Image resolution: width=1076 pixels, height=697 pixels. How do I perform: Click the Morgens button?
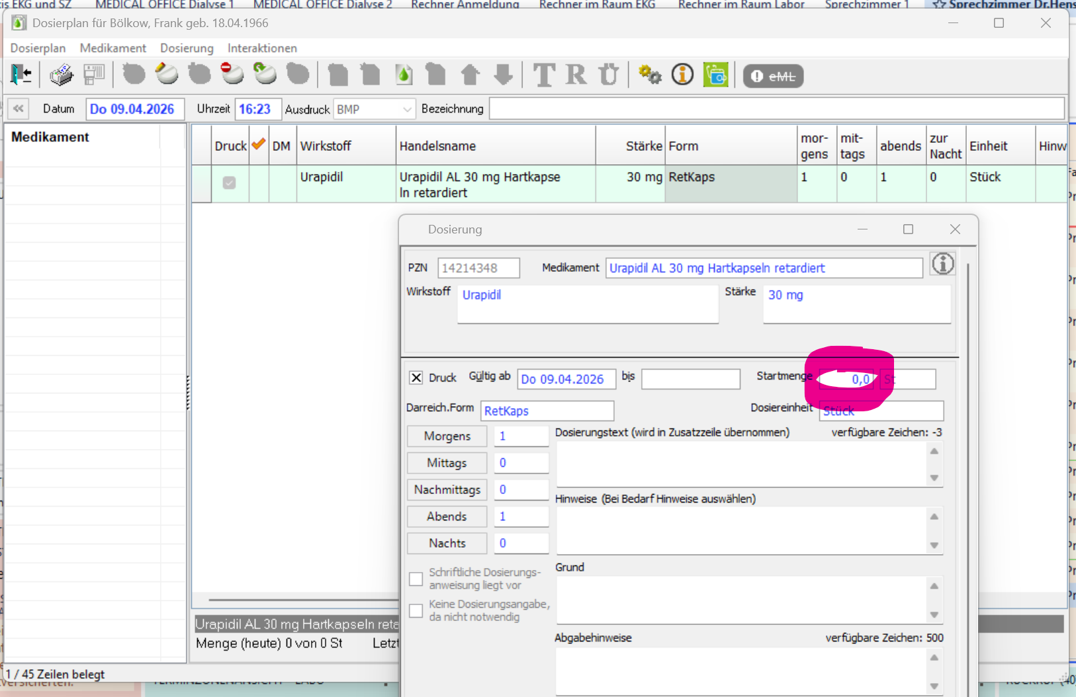point(447,436)
